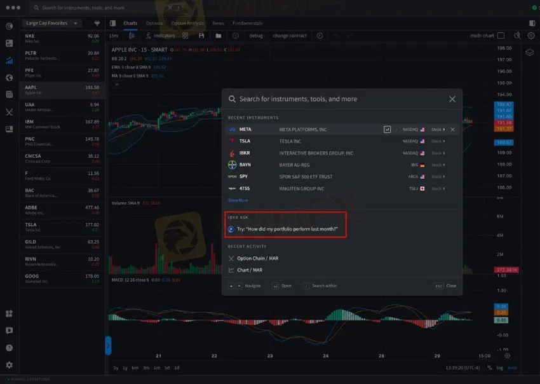Toggle log scale on chart
Image resolution: width=540 pixels, height=384 pixels.
point(500,367)
